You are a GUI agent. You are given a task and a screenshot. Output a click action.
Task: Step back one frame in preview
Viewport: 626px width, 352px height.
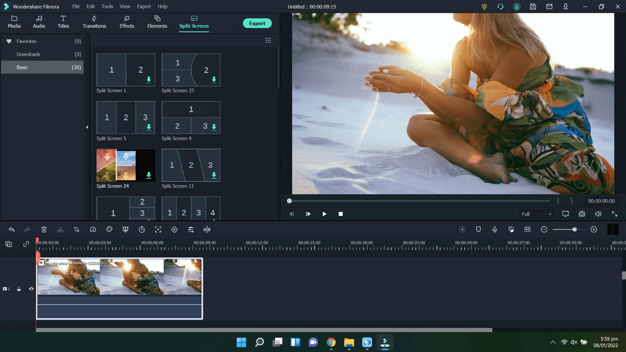coord(291,214)
